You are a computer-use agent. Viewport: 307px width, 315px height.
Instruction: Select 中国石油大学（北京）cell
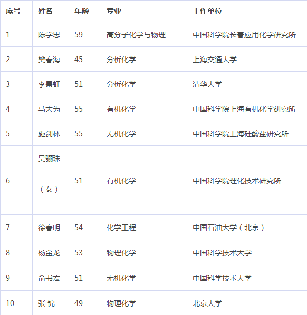click(228, 228)
